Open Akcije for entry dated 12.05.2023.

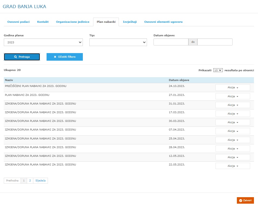click(x=233, y=157)
